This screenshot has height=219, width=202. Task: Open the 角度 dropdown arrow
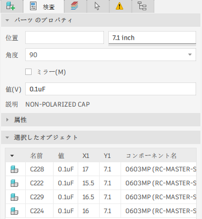[x=190, y=55]
